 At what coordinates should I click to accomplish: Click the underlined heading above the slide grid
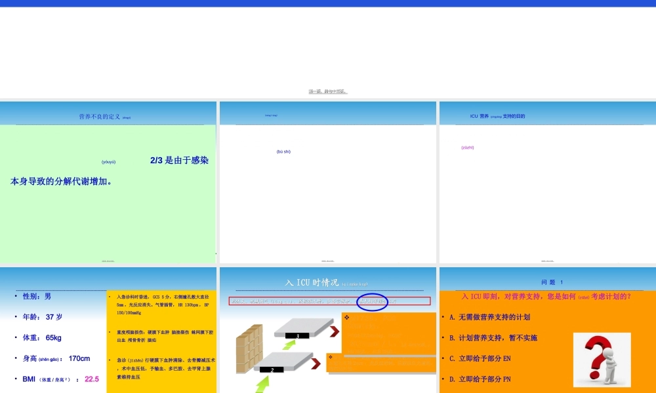click(328, 91)
